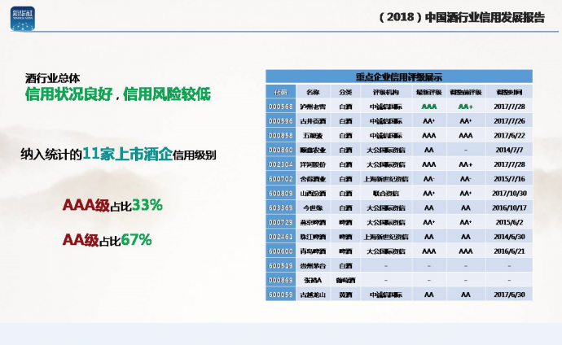
Task: Click company name '古越龙山'
Action: (x=313, y=295)
